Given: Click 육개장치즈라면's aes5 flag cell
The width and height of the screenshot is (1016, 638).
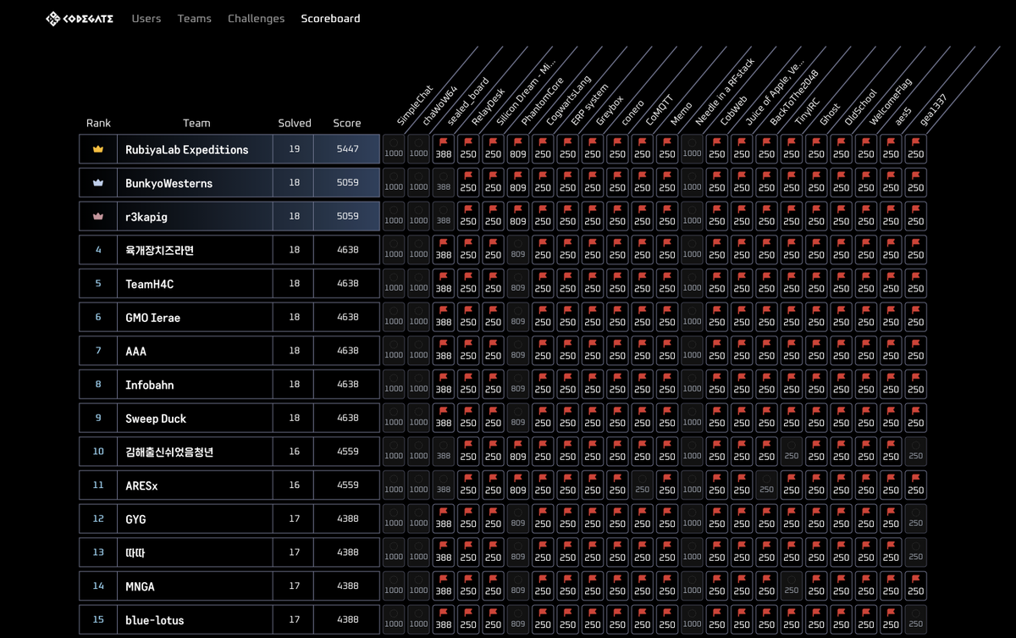Looking at the screenshot, I should click(x=891, y=250).
